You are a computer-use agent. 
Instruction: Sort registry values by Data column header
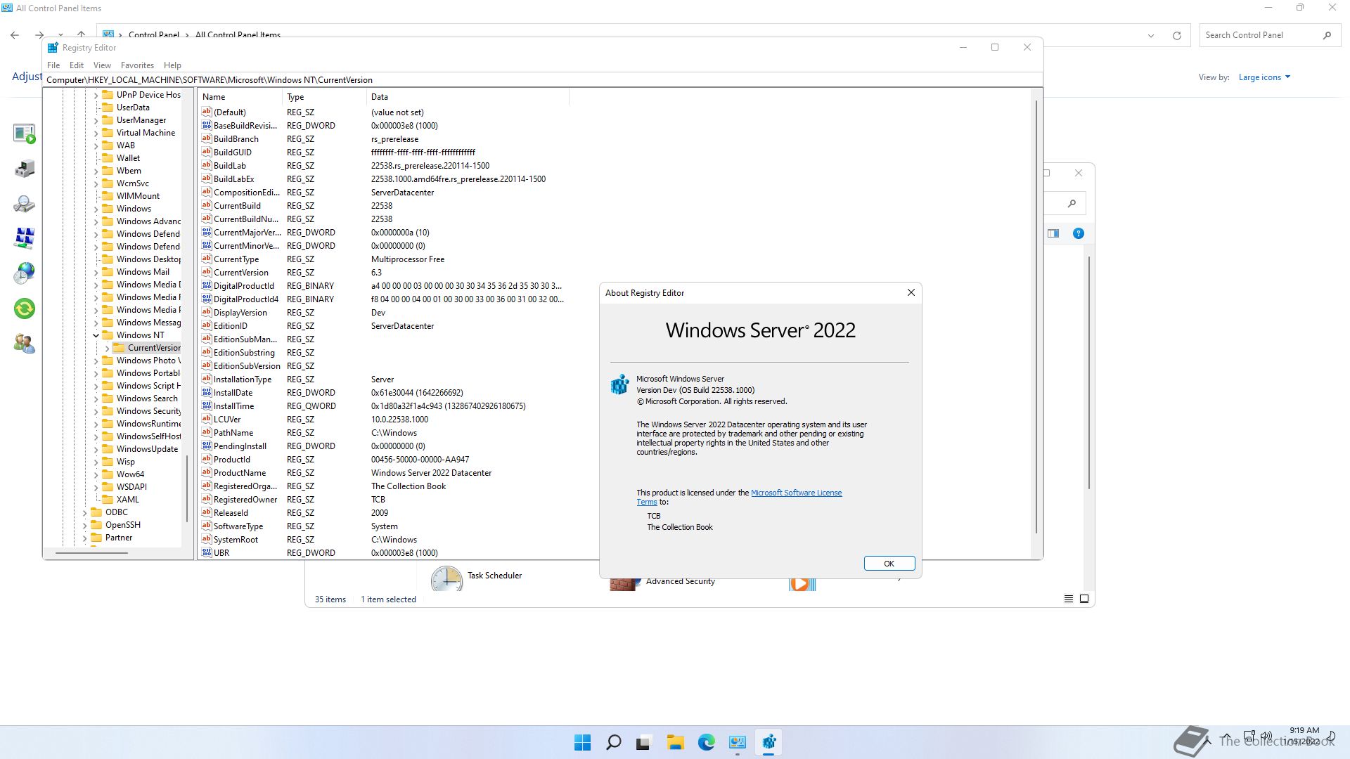[x=467, y=97]
